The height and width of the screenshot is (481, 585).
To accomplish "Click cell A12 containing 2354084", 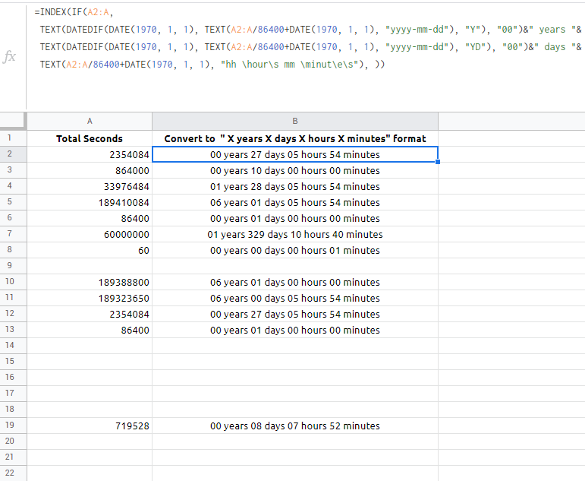I will [90, 314].
